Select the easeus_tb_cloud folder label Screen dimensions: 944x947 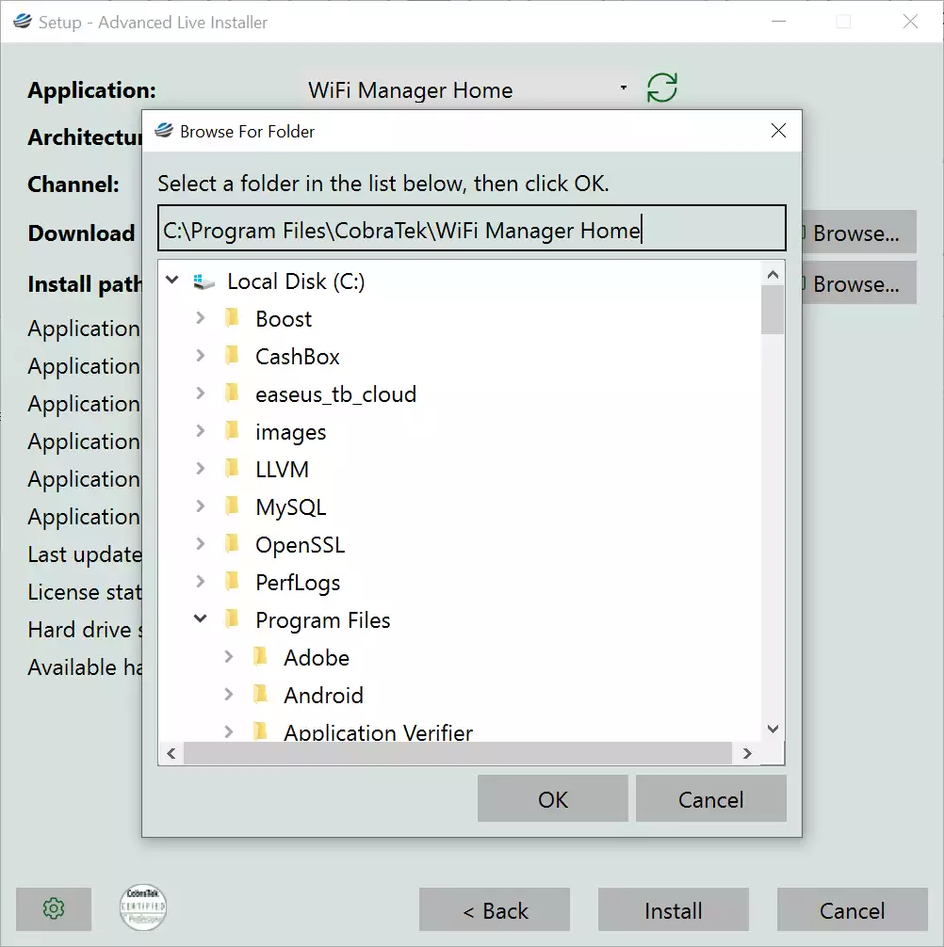336,394
